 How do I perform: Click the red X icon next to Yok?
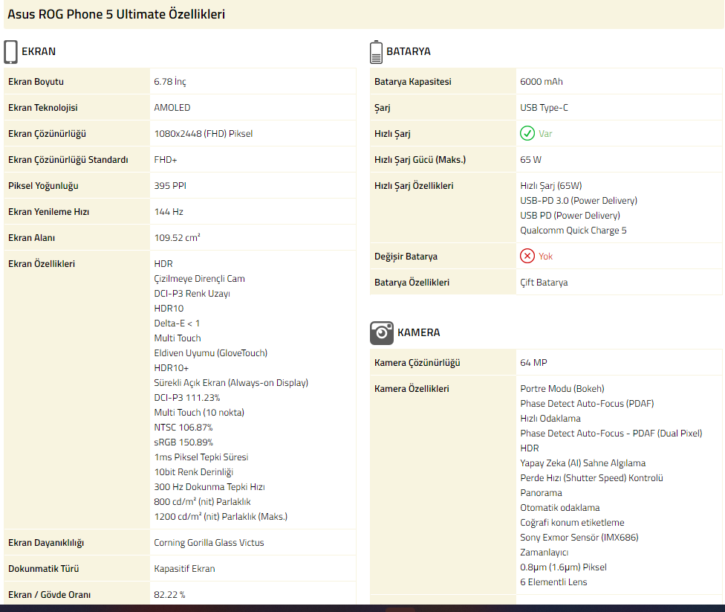pos(527,257)
